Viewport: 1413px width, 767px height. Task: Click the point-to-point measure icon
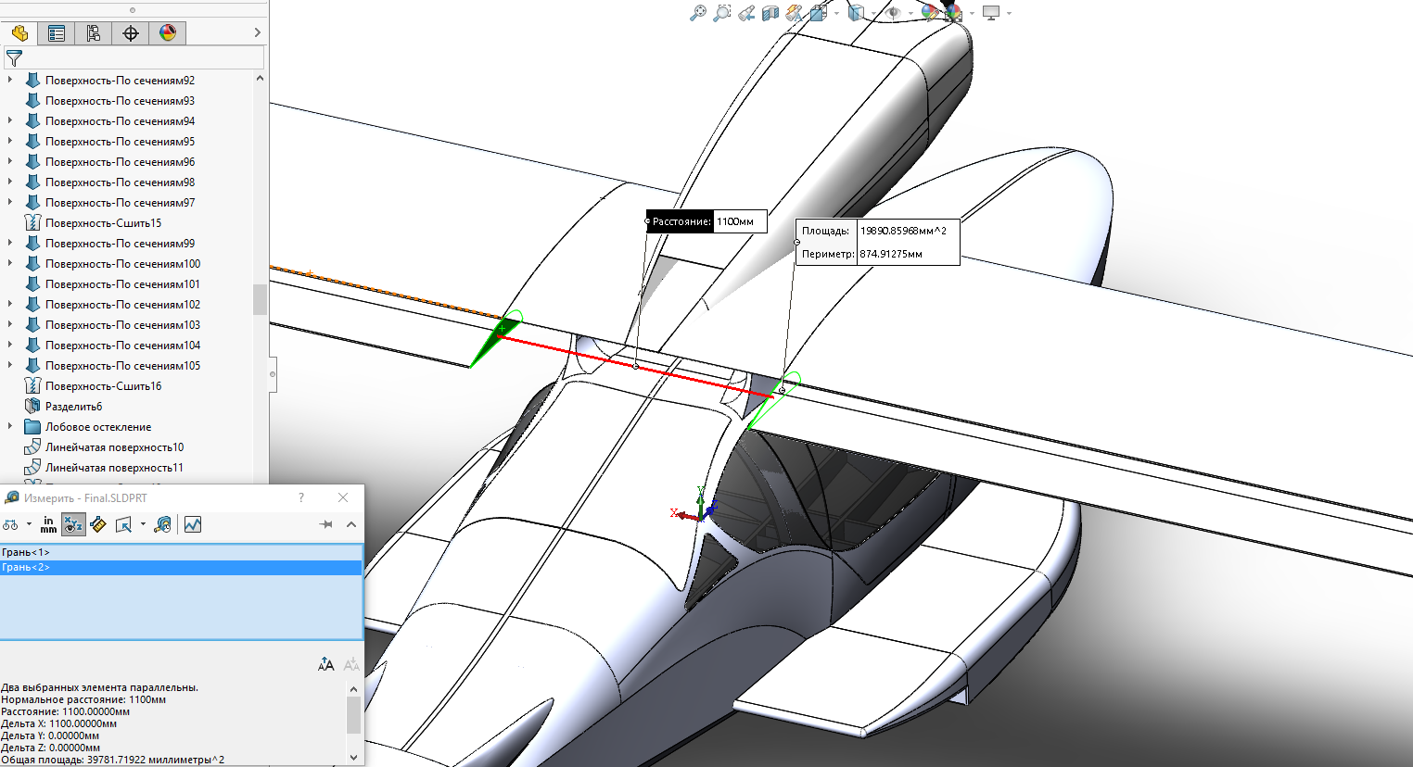pyautogui.click(x=98, y=525)
